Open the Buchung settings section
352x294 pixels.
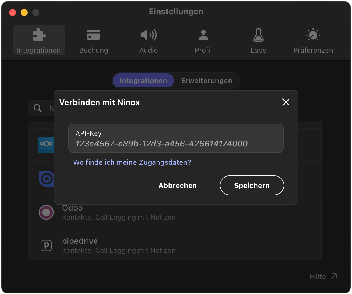point(94,40)
